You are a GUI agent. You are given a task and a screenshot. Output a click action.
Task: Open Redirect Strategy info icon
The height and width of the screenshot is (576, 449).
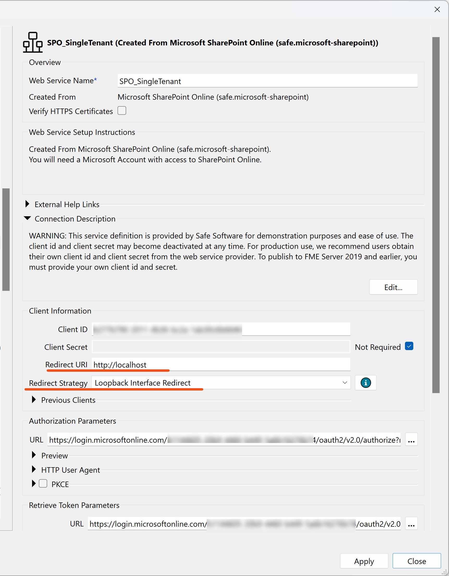pos(365,383)
